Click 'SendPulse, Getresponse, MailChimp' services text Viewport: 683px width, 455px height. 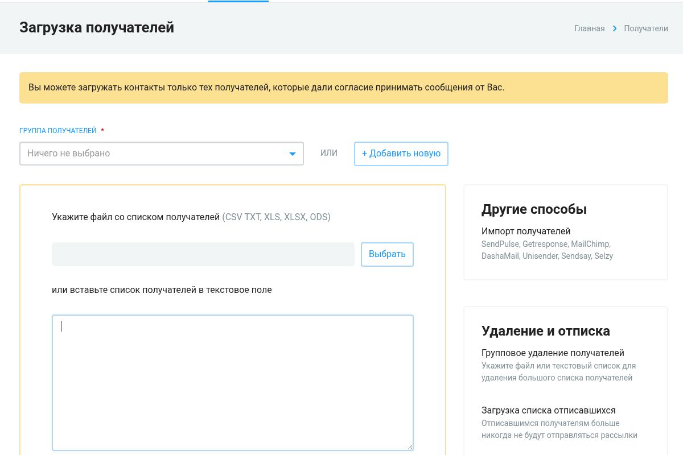point(547,250)
